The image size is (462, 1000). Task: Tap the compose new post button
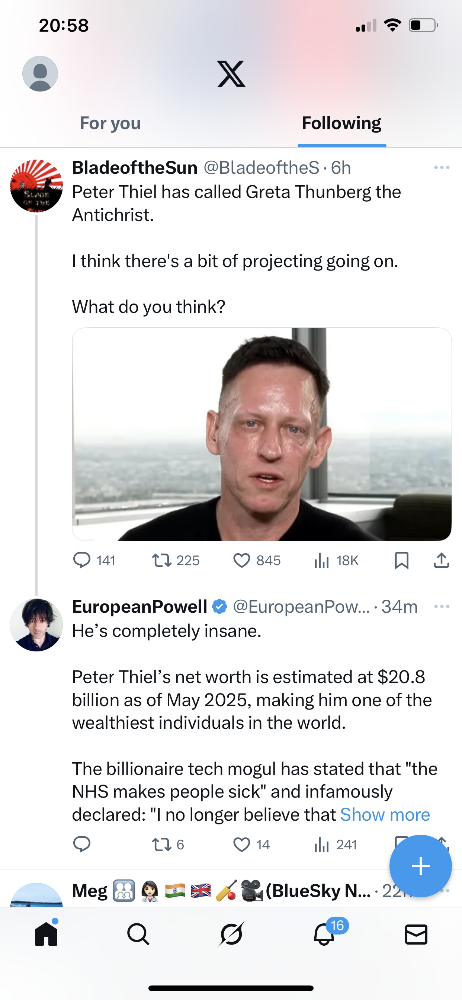420,866
